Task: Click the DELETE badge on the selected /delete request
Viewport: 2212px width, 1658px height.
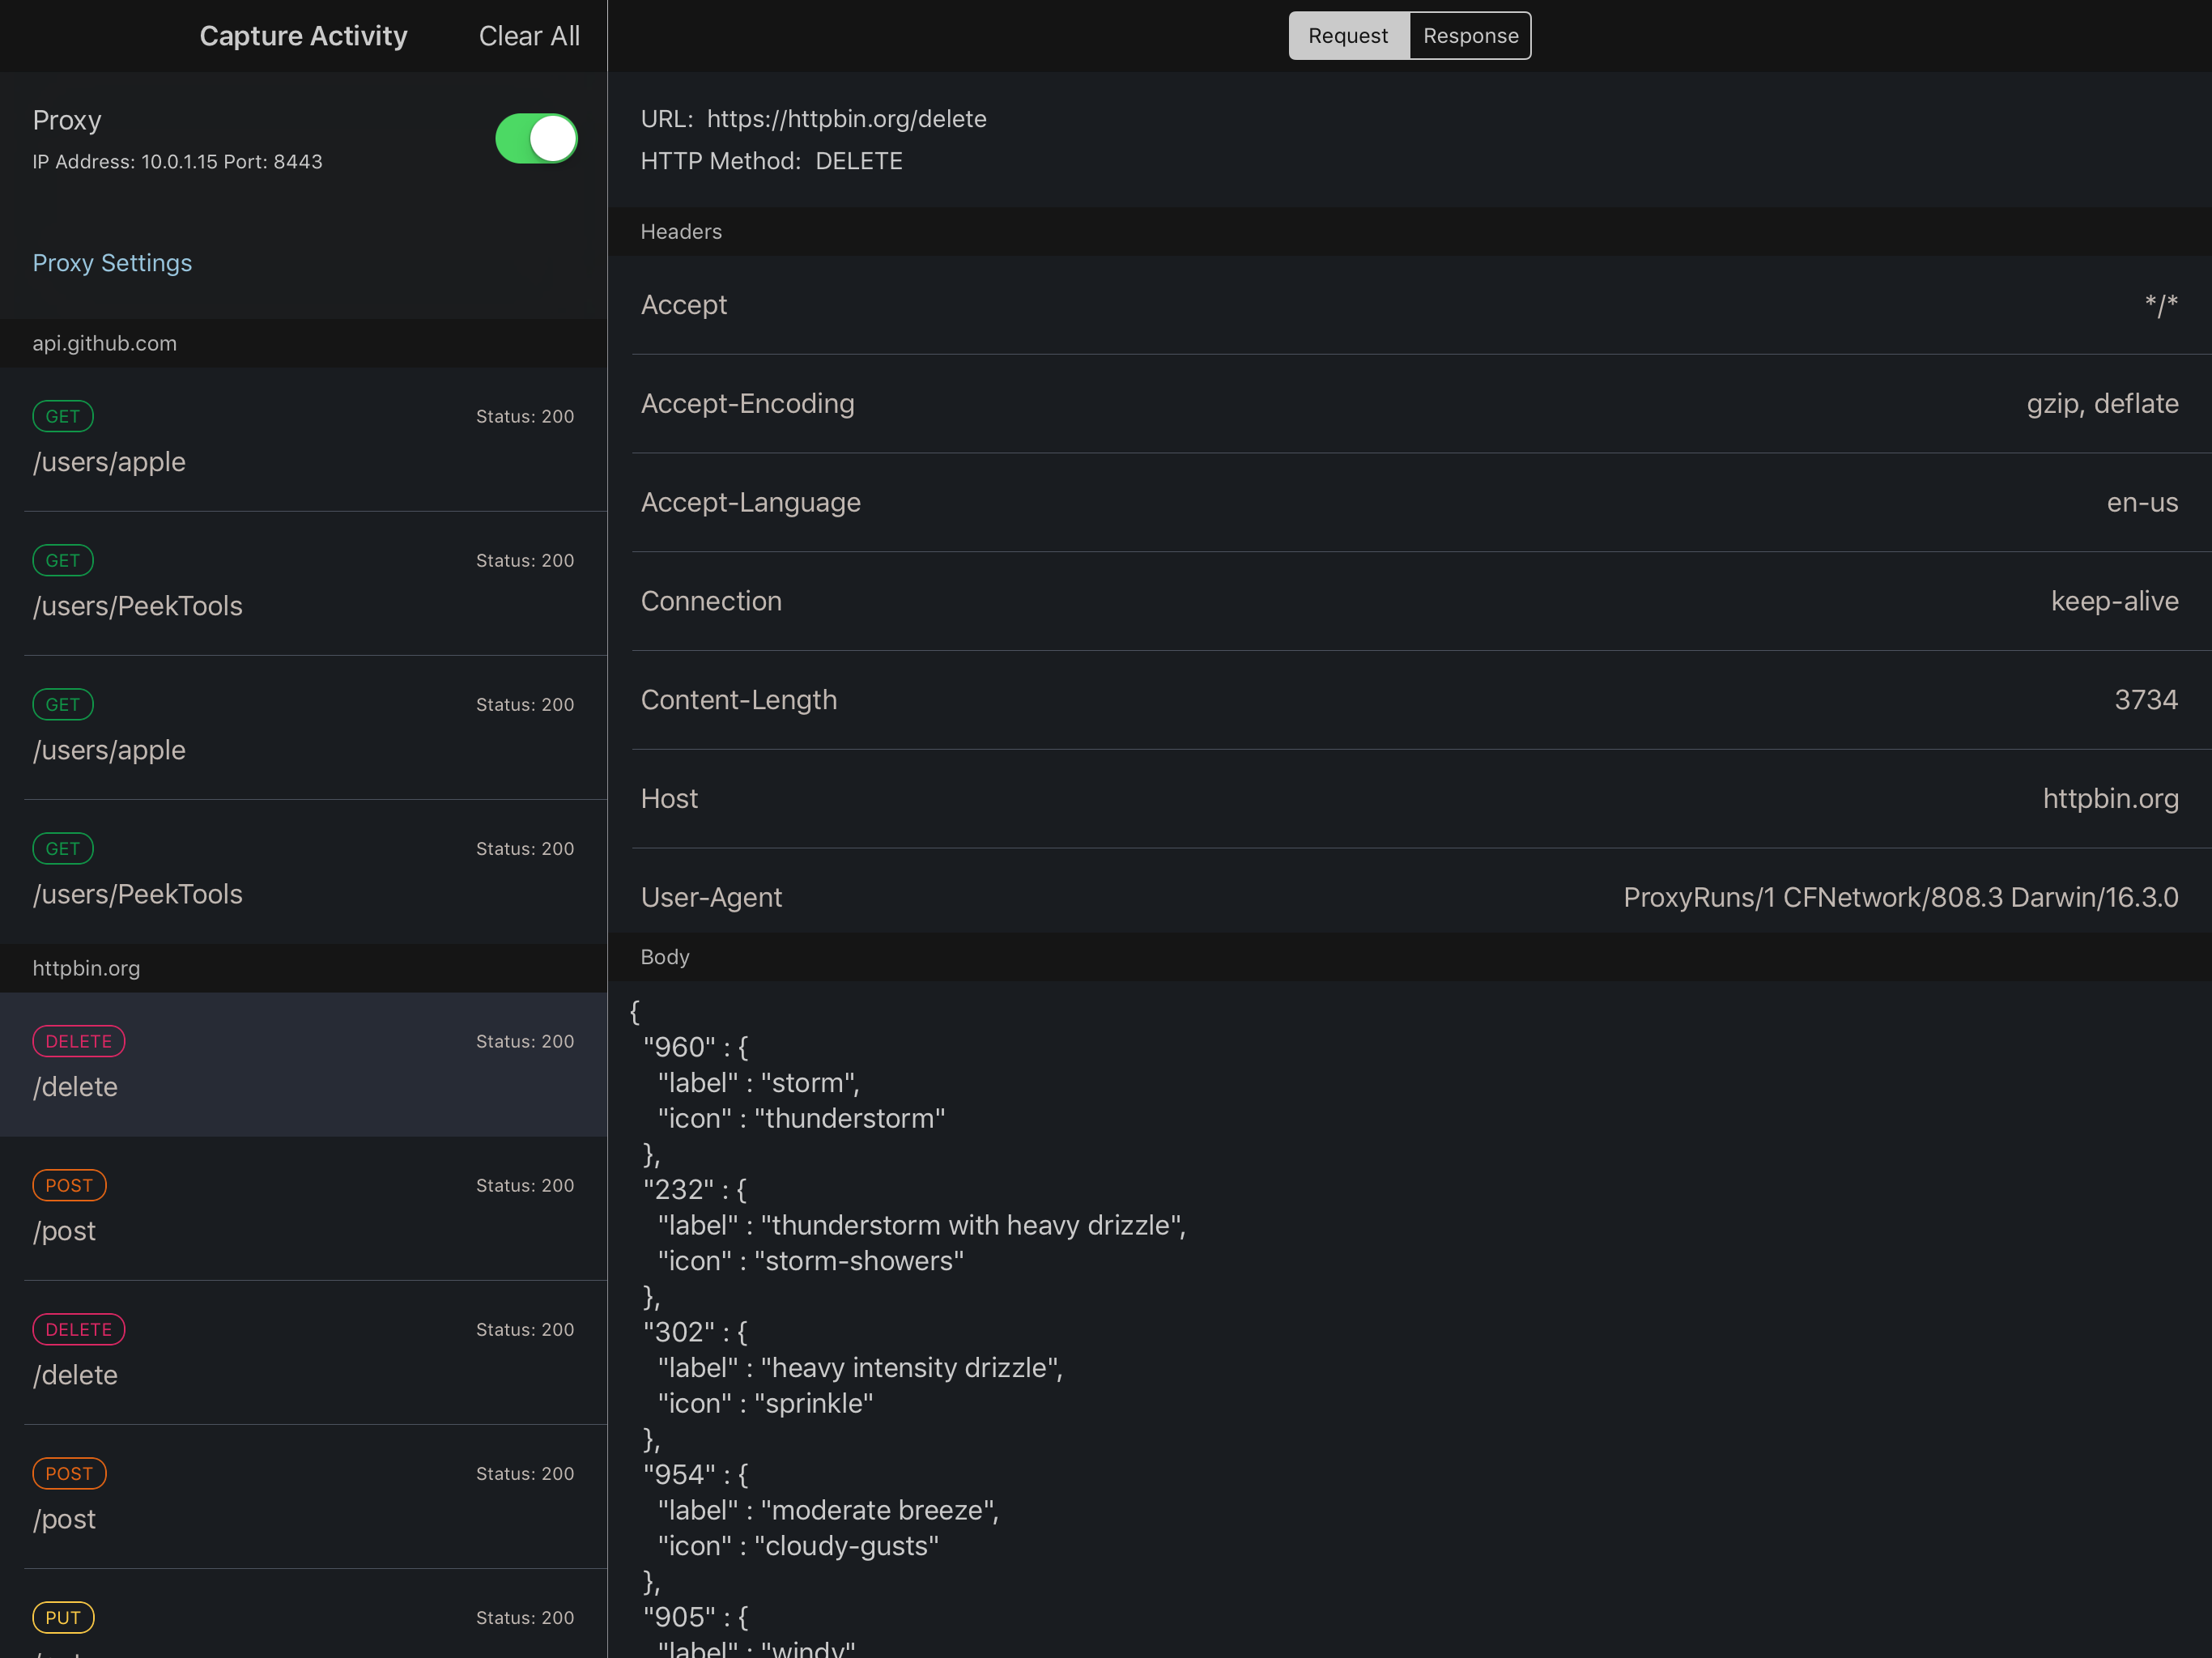Action: coord(78,1041)
